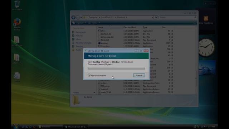Click the RSS feed headlines gadget

click(x=206, y=20)
